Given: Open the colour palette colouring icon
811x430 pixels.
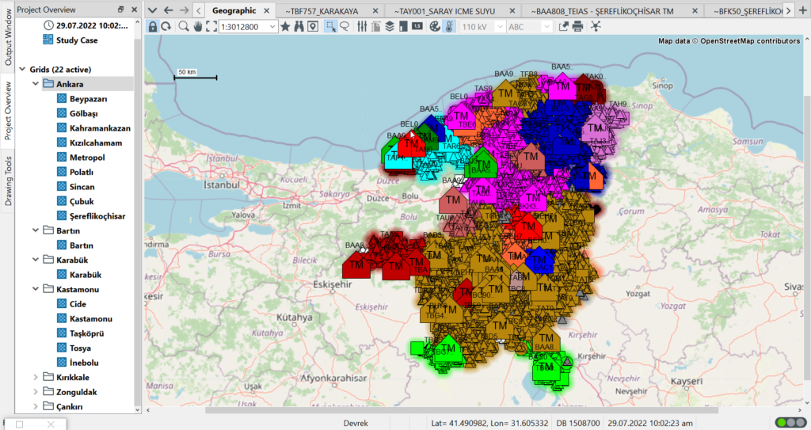Looking at the screenshot, I should click(435, 27).
